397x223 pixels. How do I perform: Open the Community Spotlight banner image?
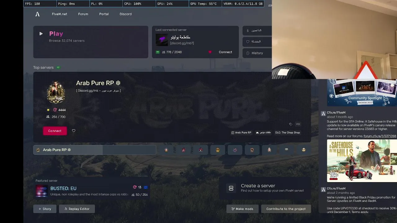(362, 93)
